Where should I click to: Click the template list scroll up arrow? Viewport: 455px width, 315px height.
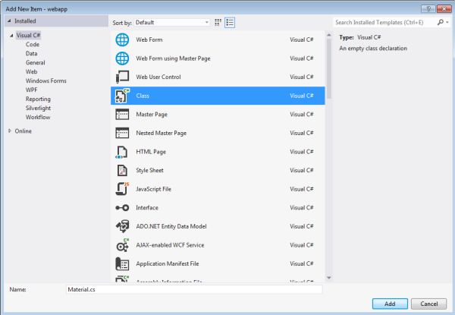click(x=329, y=35)
